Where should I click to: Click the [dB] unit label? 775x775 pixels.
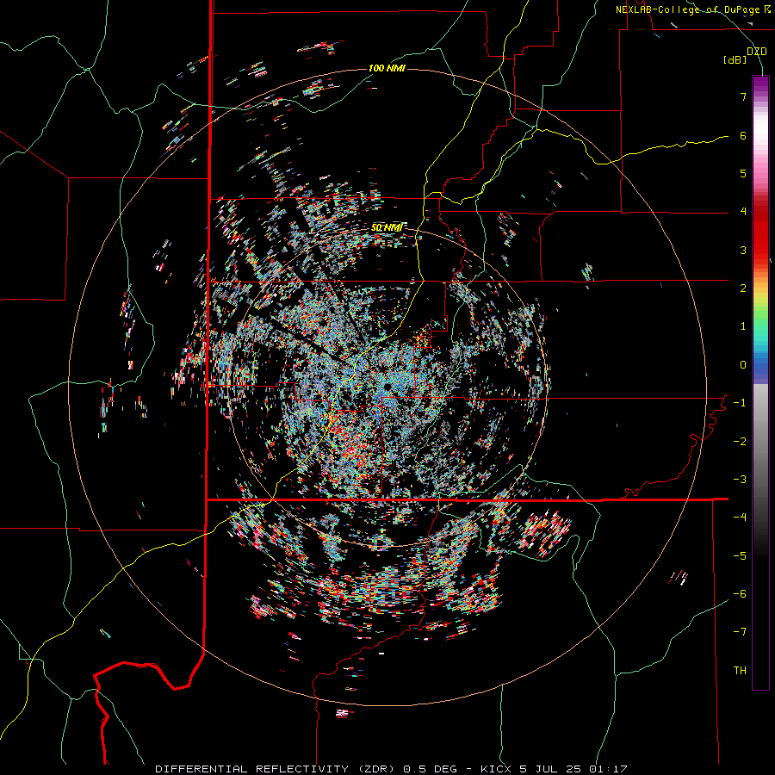point(735,59)
